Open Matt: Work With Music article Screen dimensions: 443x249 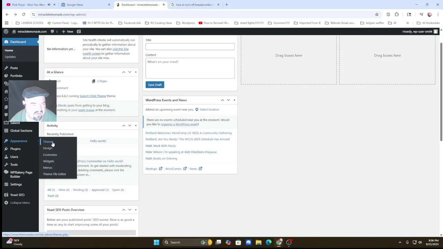[x=161, y=146]
